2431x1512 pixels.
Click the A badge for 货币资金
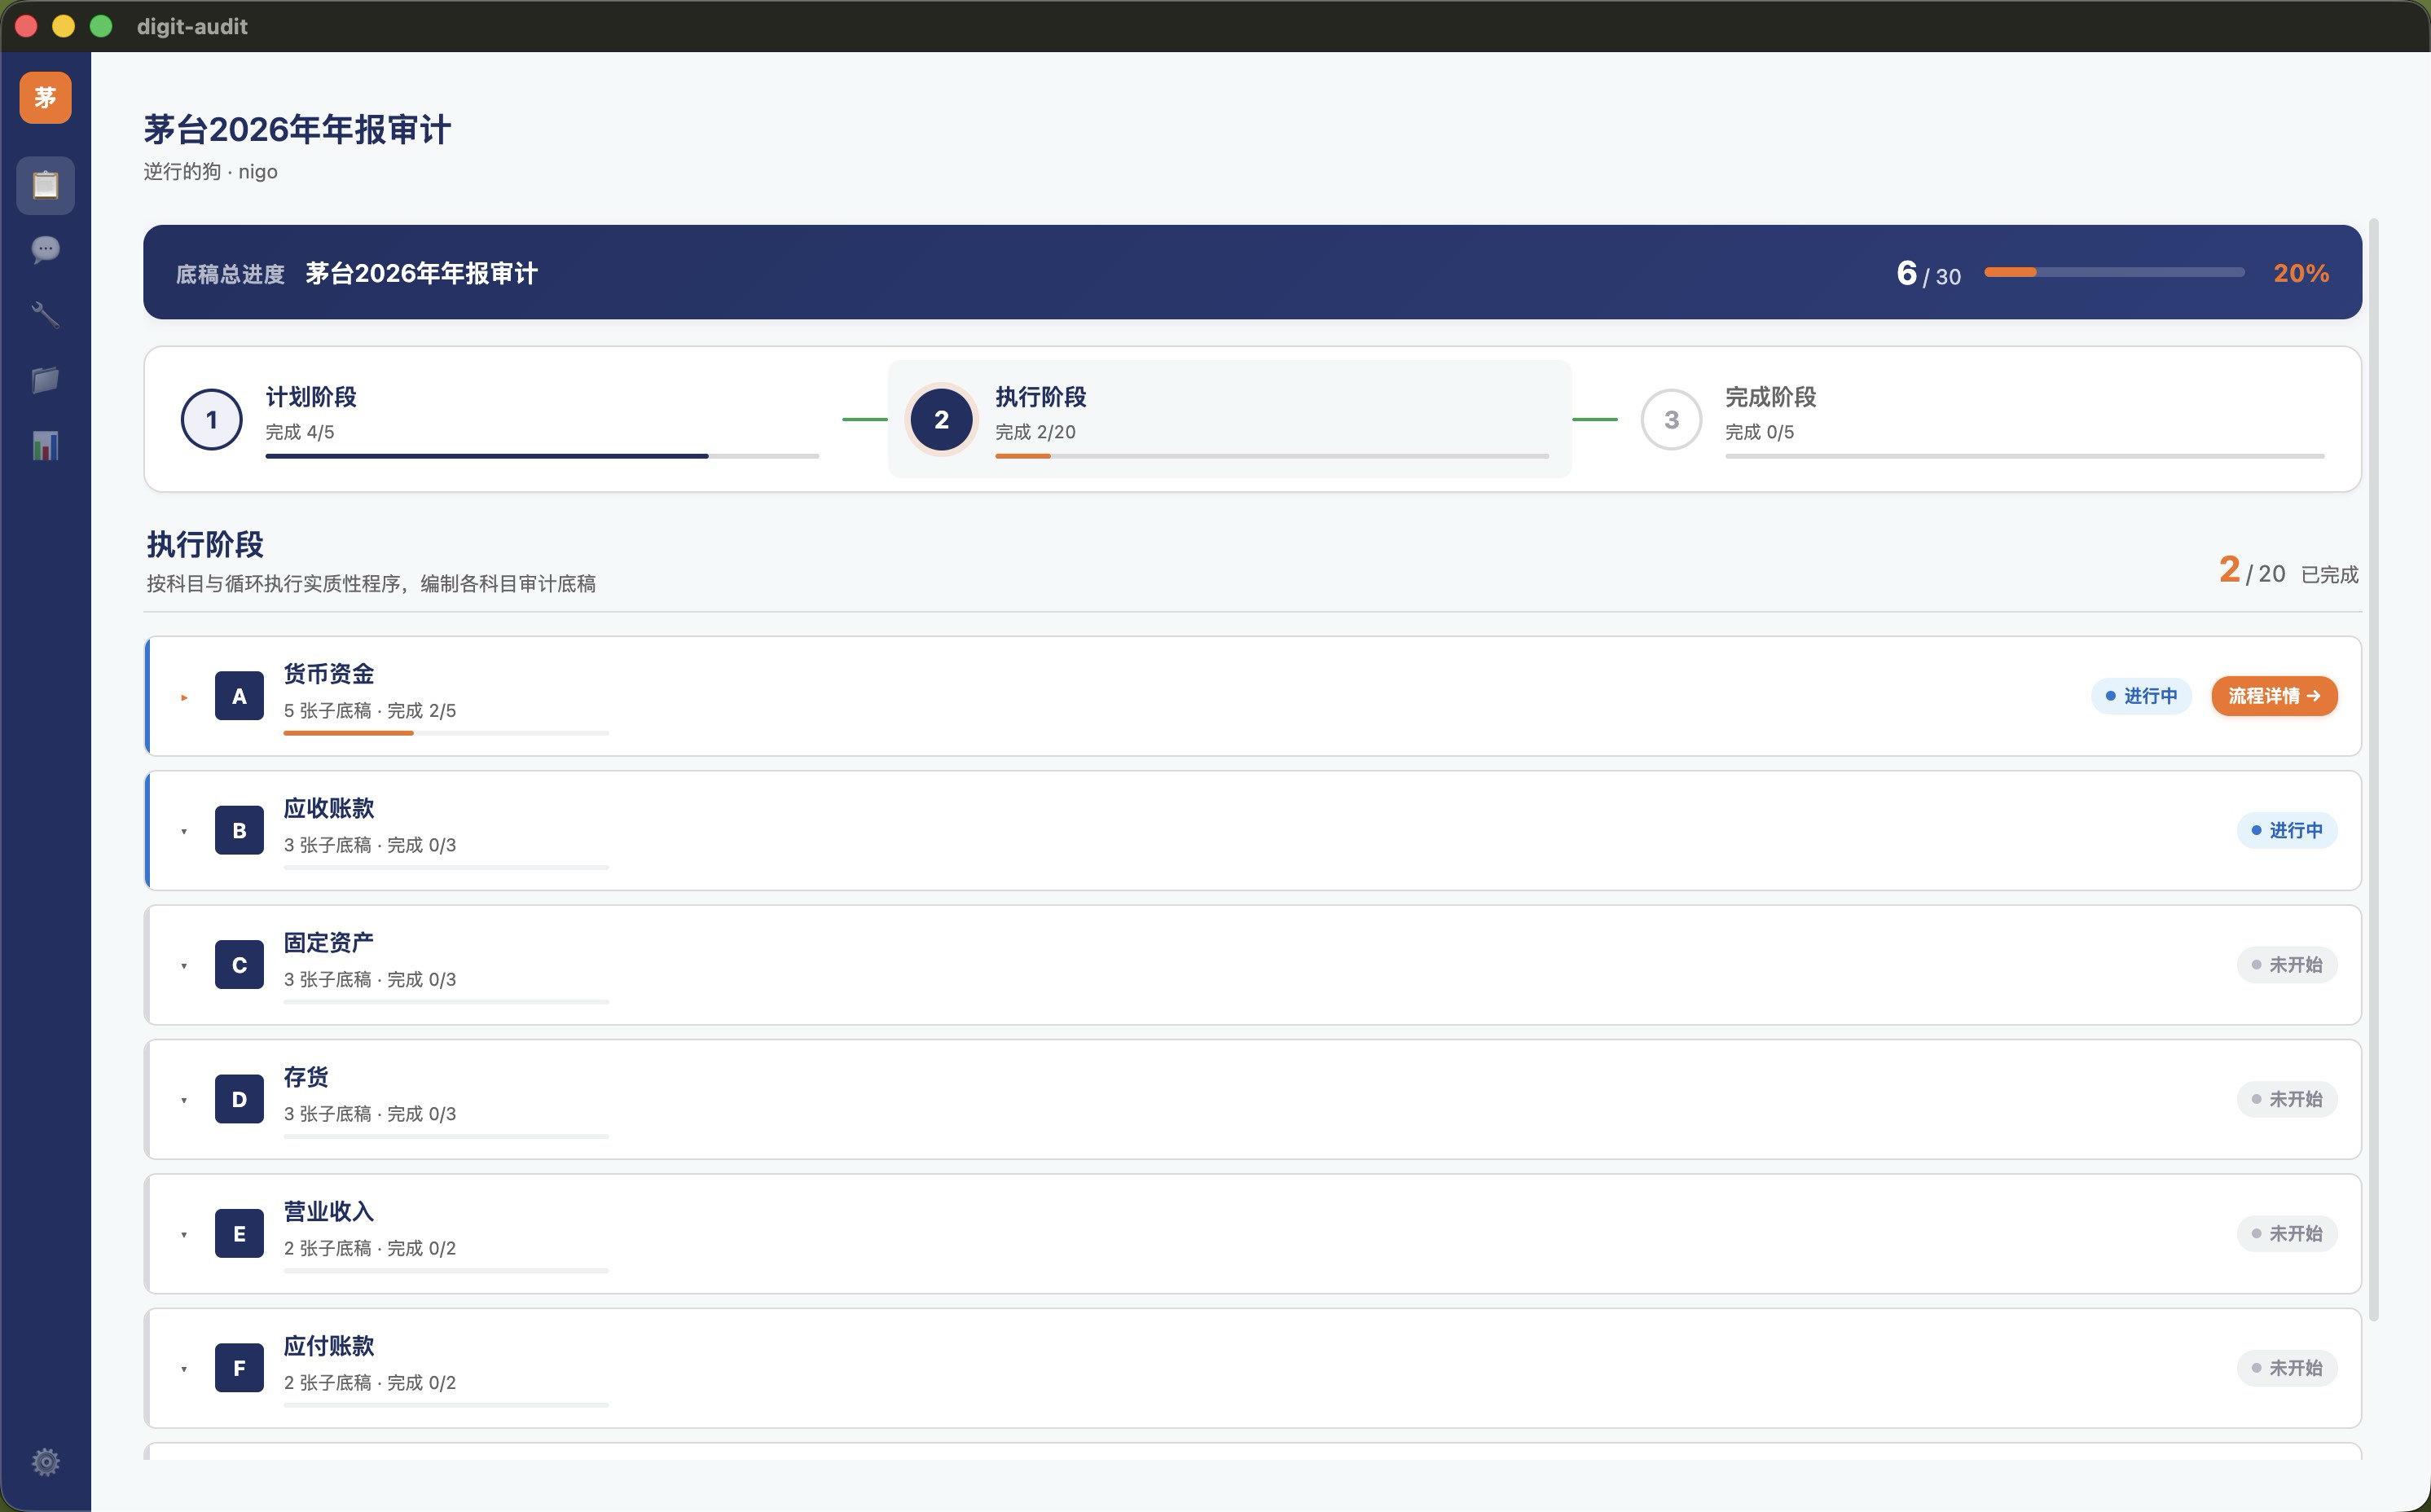point(239,696)
